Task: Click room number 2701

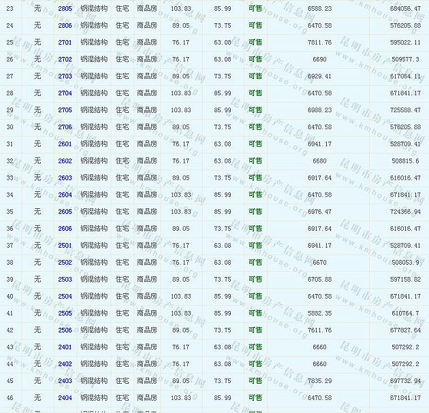Action: [x=65, y=42]
